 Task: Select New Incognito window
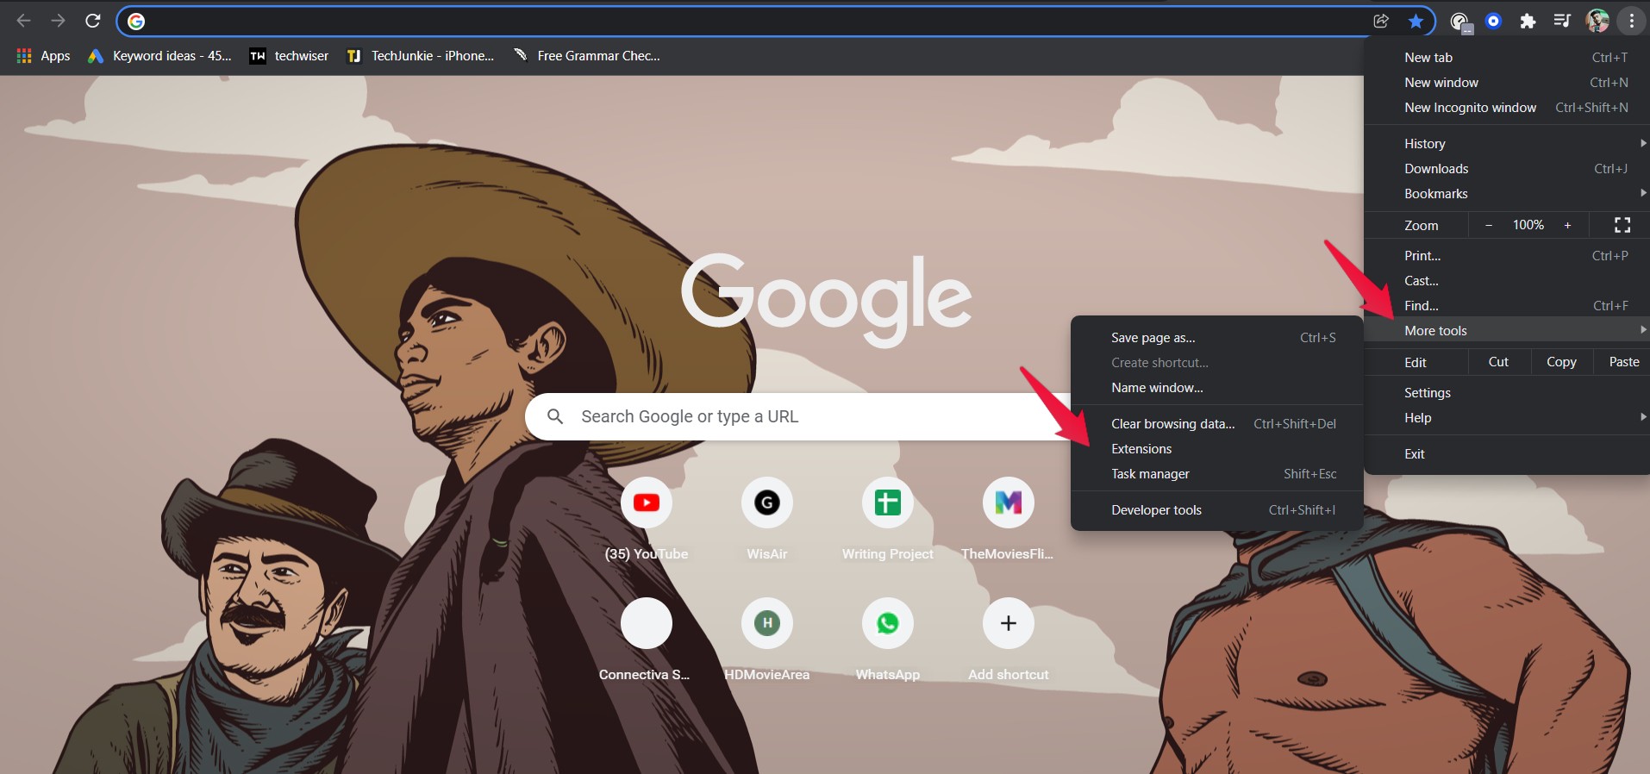click(x=1507, y=108)
